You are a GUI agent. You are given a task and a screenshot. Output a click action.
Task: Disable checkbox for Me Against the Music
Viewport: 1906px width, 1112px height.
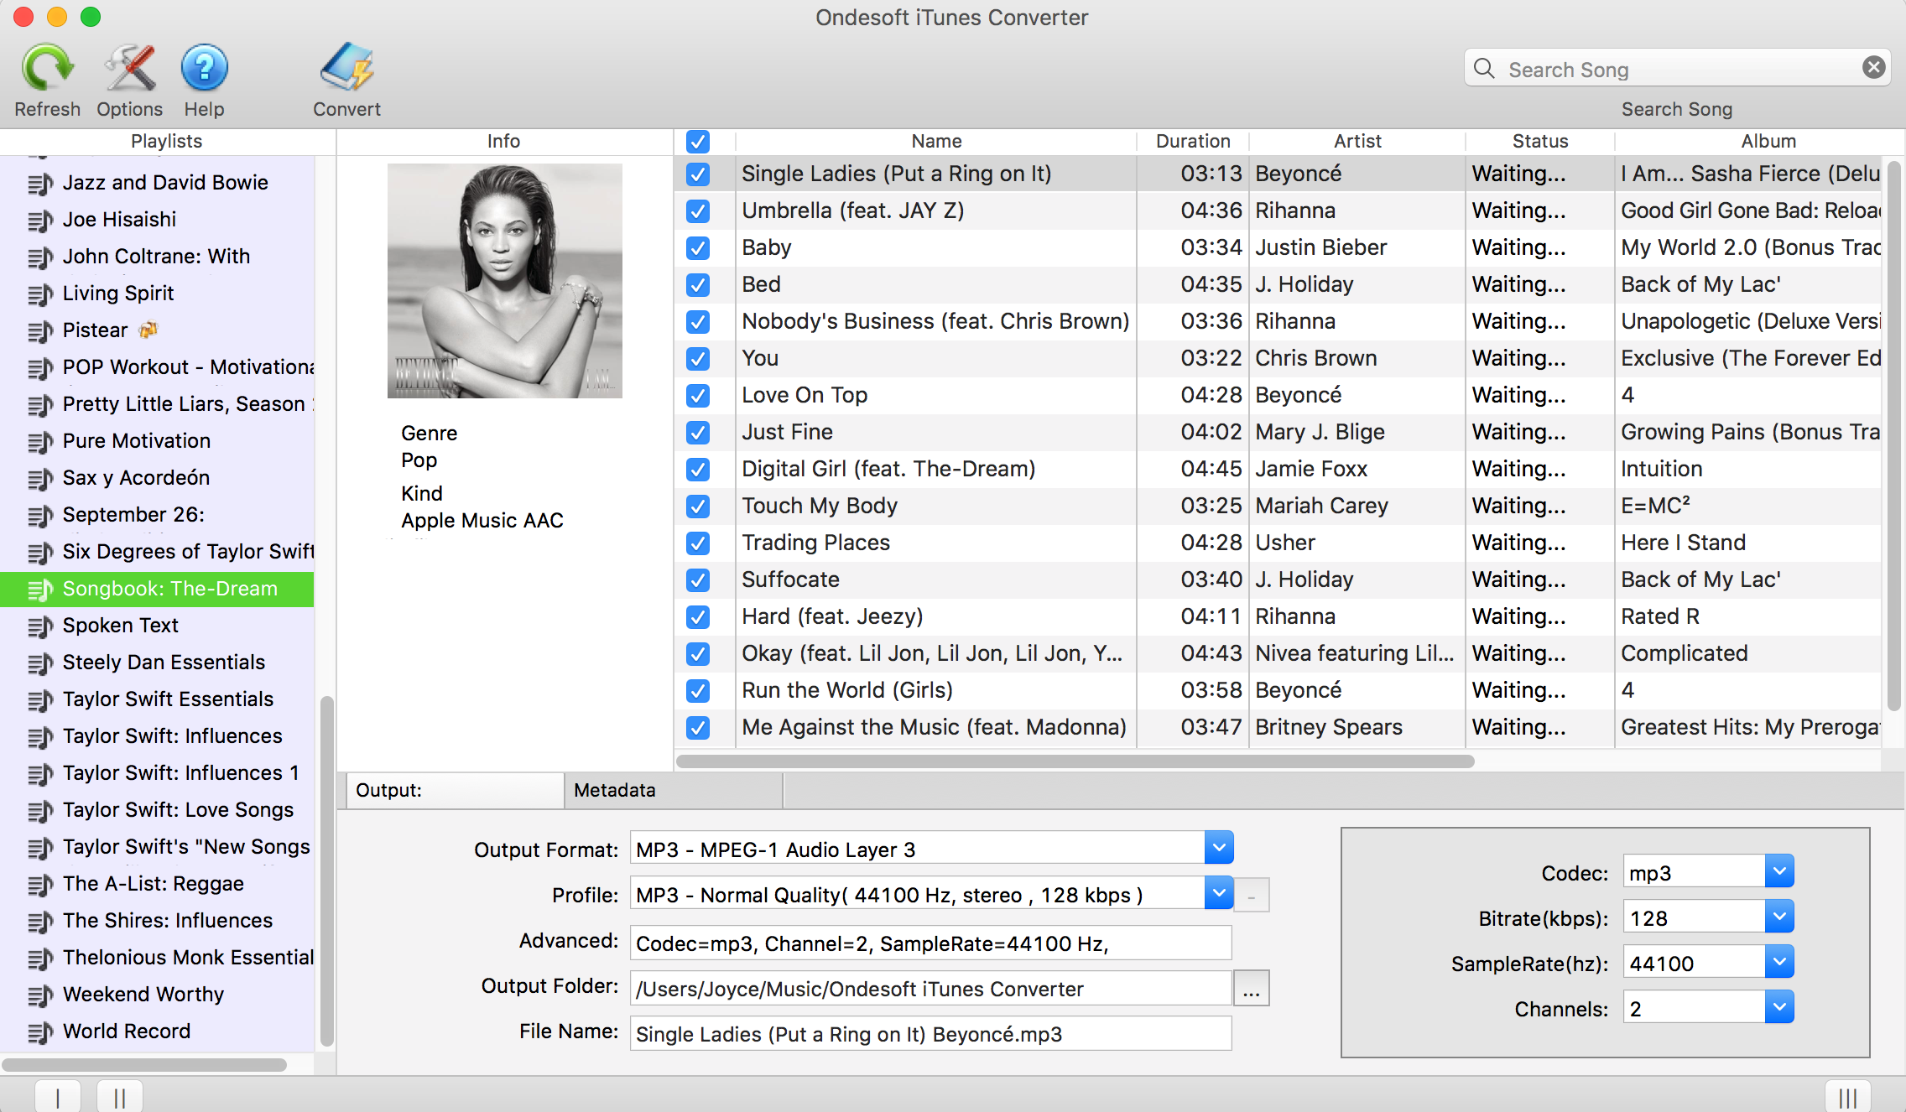click(x=697, y=725)
